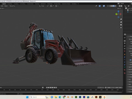Open the Output properties tab
This screenshot has width=132, height=99.
click(125, 43)
